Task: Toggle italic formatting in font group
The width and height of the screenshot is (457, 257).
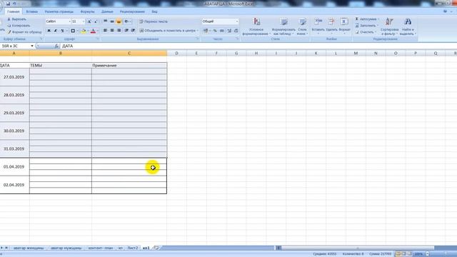Action: tap(56, 31)
